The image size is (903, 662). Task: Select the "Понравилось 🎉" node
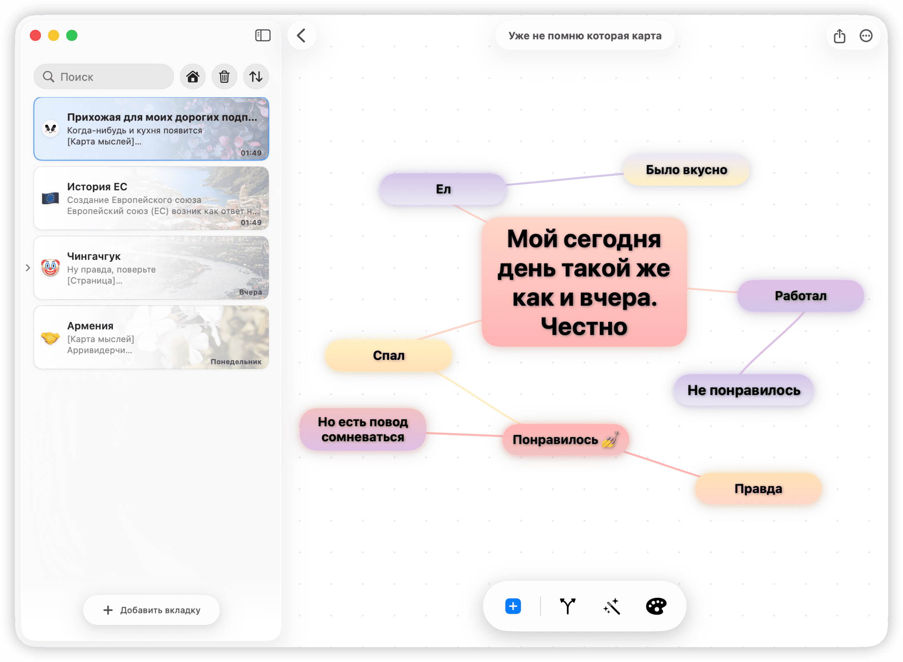pyautogui.click(x=565, y=439)
